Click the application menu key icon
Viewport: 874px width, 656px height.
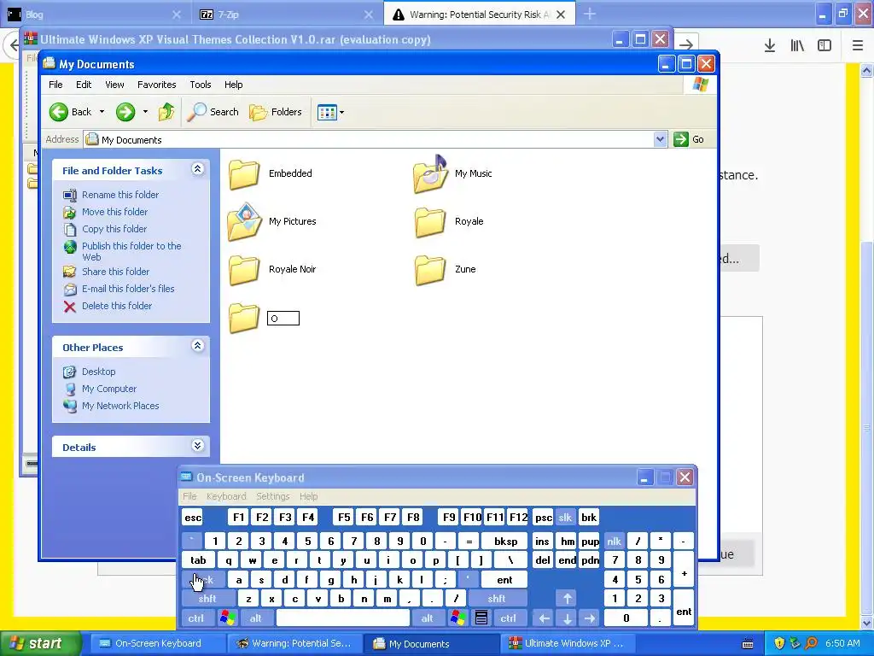coord(481,618)
